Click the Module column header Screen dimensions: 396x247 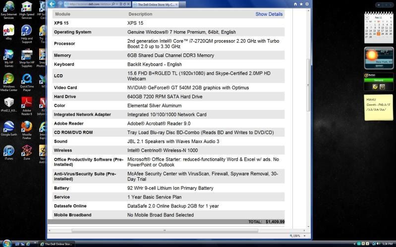click(x=62, y=14)
